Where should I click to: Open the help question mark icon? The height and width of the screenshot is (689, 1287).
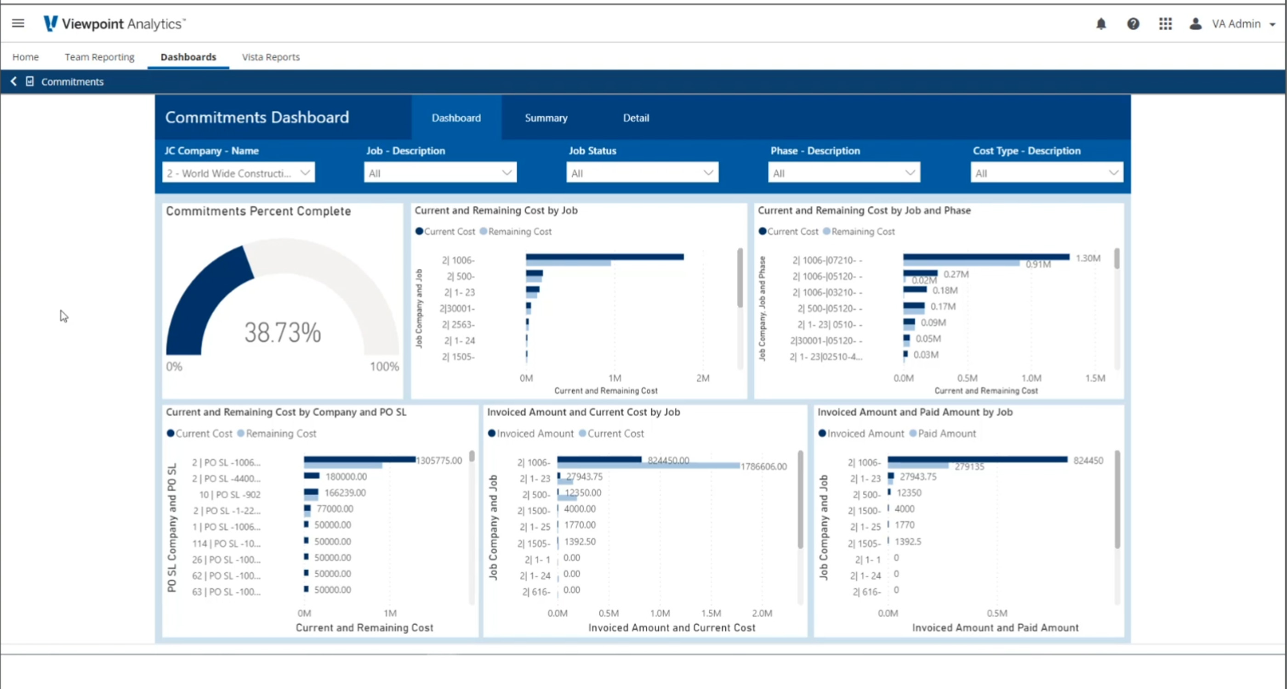point(1133,24)
